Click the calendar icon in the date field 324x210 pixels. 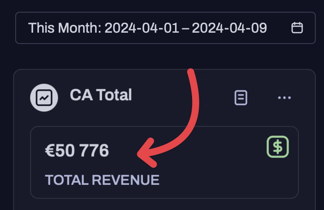pos(297,28)
